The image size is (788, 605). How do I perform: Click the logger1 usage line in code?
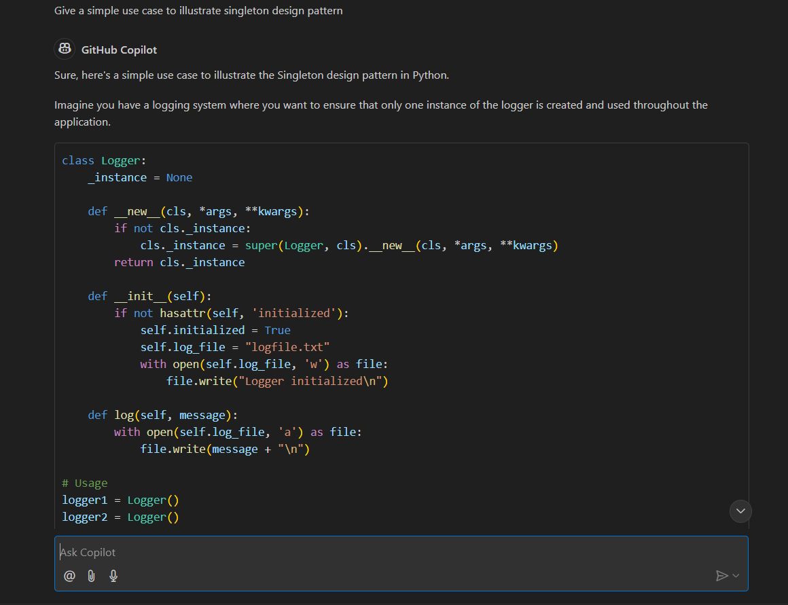pos(121,500)
